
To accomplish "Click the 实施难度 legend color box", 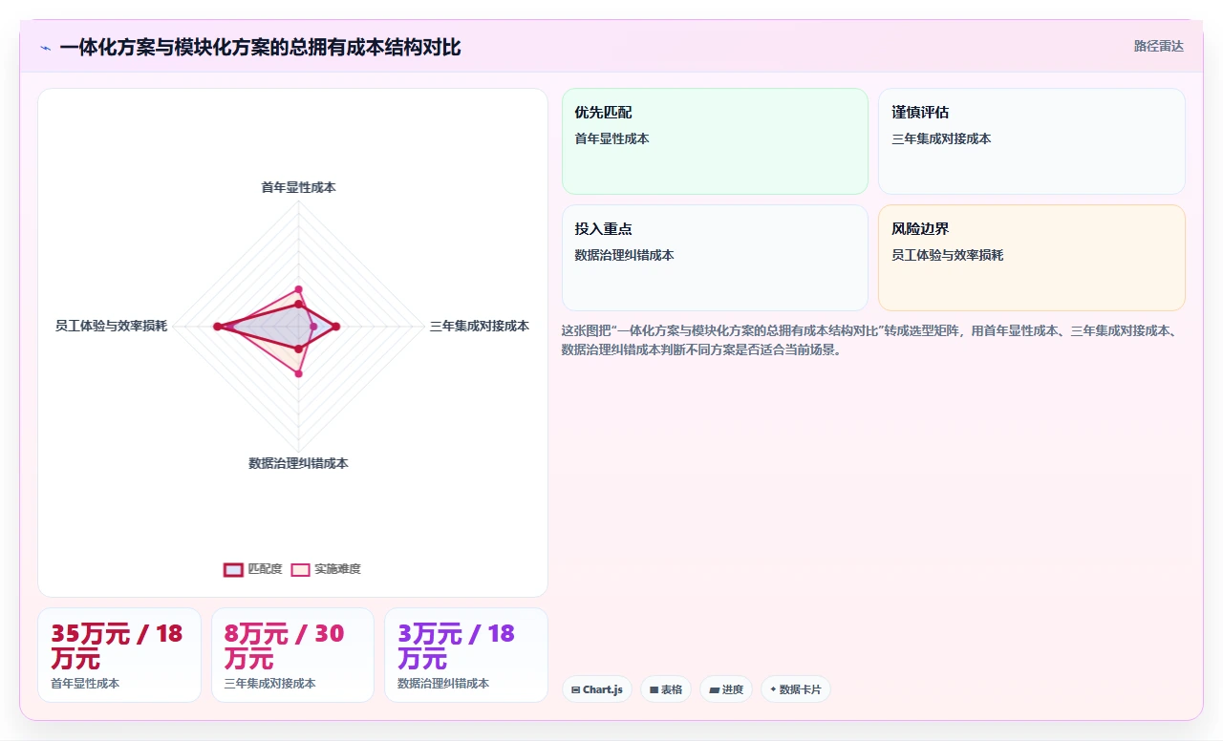I will point(300,569).
